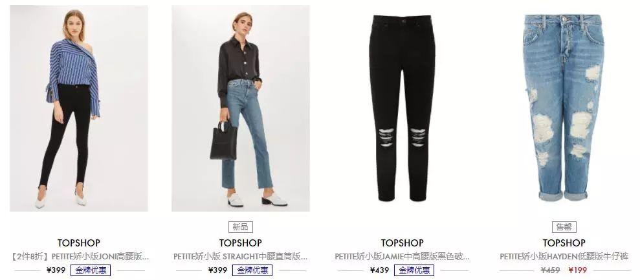Click the crossed-out ¥459 original price

[x=551, y=270]
